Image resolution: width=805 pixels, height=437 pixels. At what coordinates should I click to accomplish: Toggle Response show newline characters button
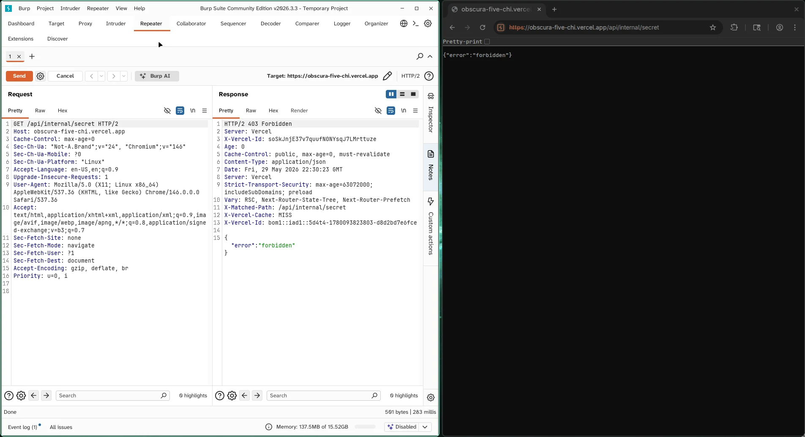404,111
